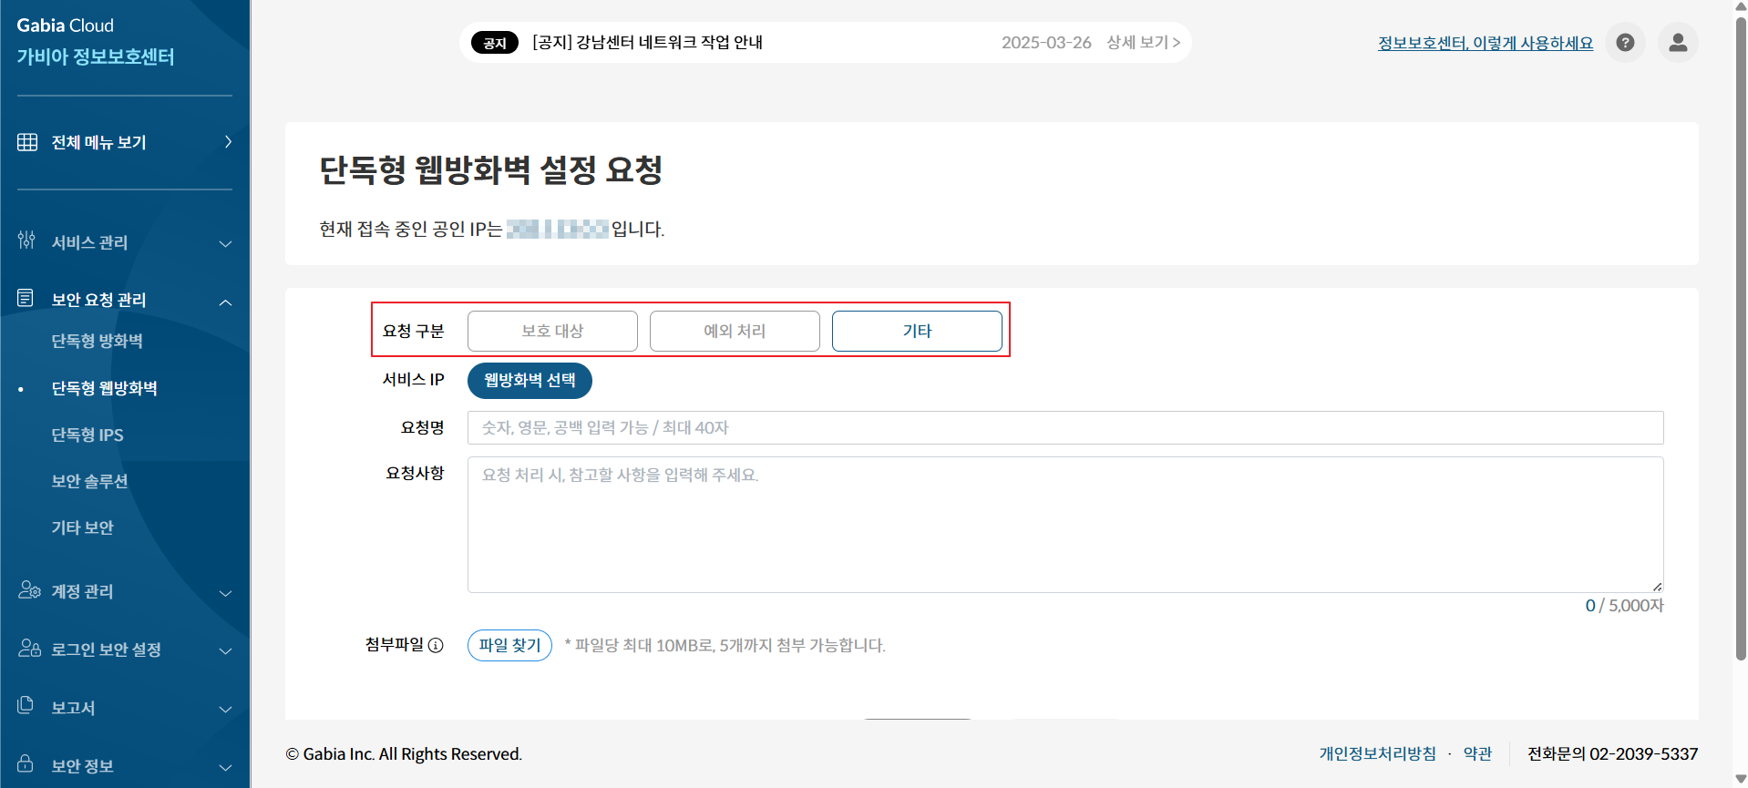Collapse the 보안 요청 관리 section chevron
Screen dimensions: 1748x788
coord(225,302)
